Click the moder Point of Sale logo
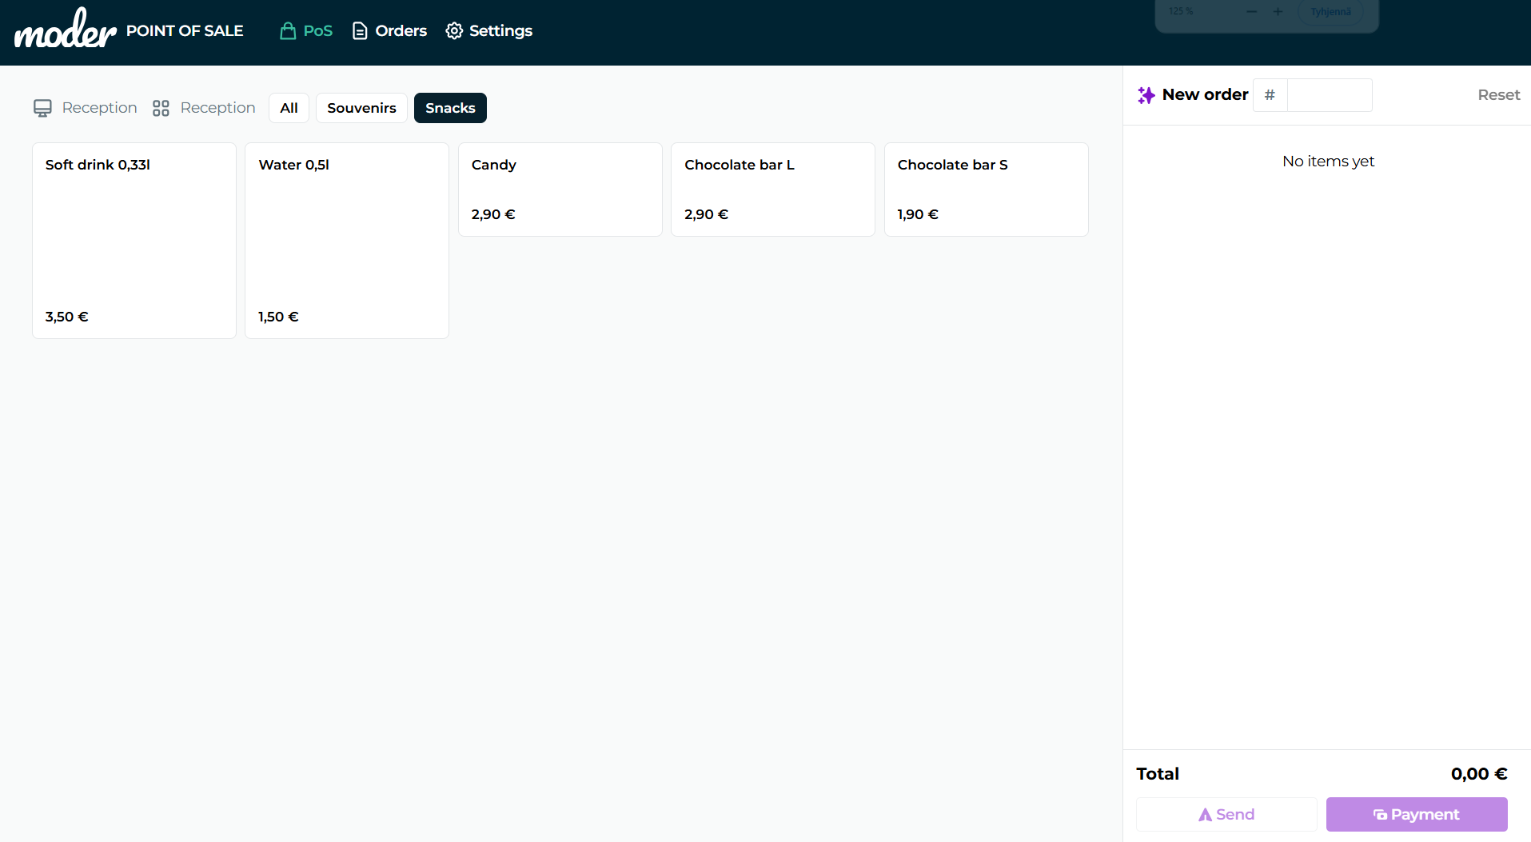 pyautogui.click(x=129, y=29)
